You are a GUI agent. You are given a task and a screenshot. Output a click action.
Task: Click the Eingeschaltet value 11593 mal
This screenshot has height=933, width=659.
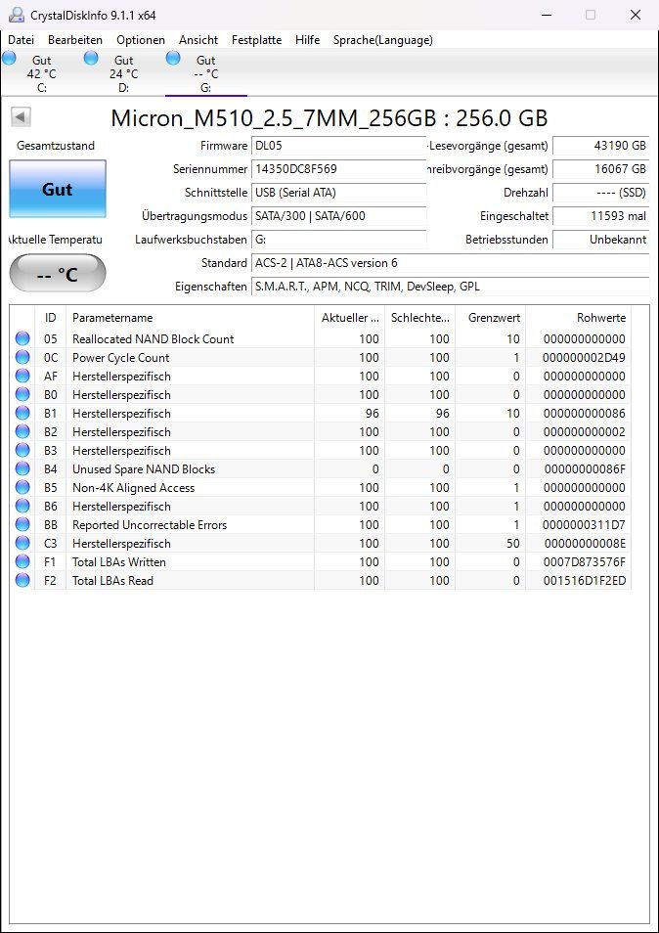point(600,216)
